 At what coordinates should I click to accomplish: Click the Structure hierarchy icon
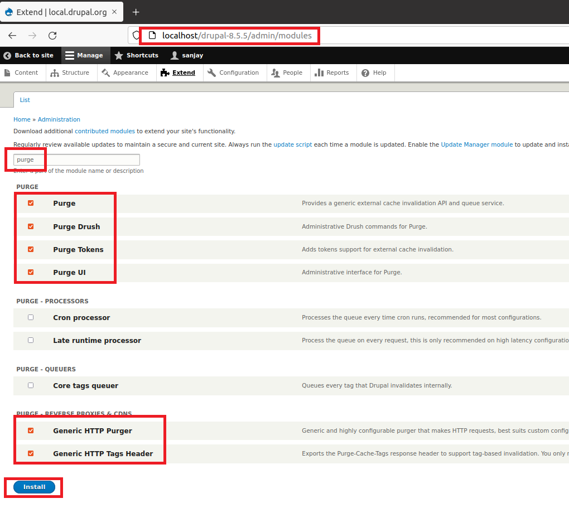[x=55, y=73]
